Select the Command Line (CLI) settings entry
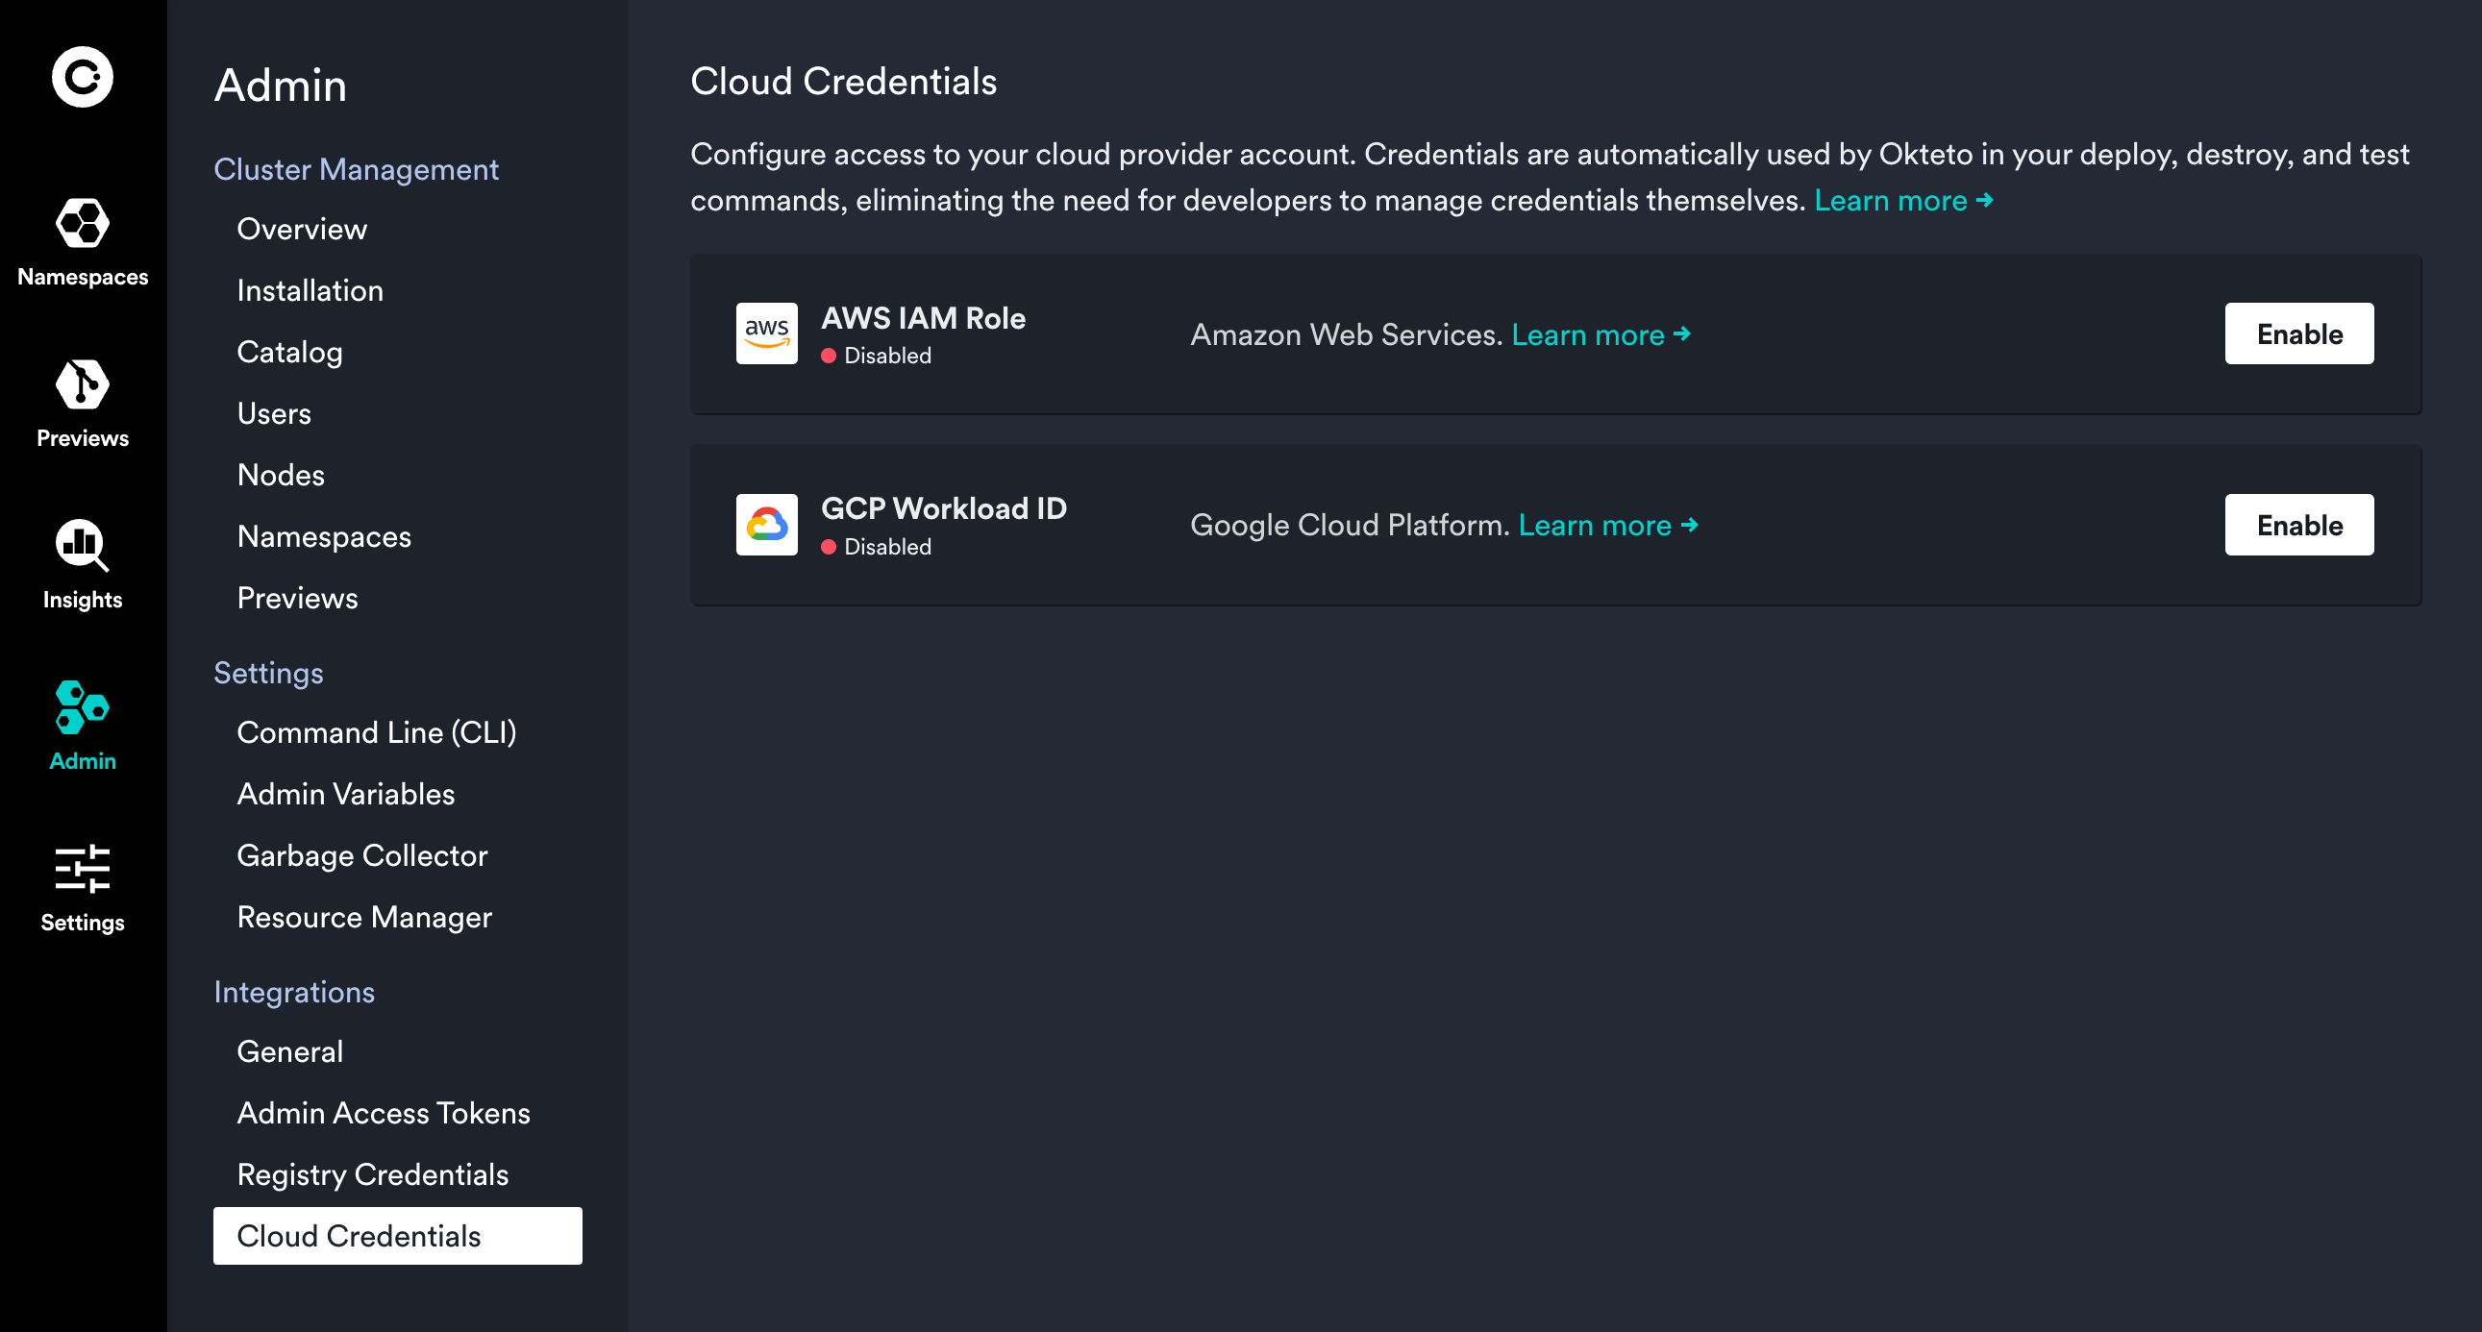Image resolution: width=2482 pixels, height=1332 pixels. 377,732
